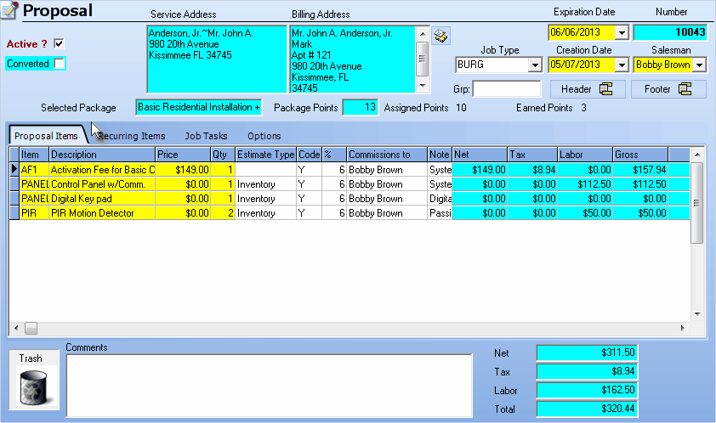Click the PIR row quantity 2 cell
Screen dimensions: 716x423
(223, 213)
